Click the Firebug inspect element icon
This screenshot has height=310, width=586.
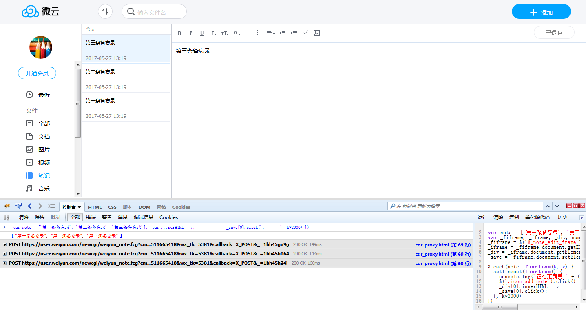(18, 206)
